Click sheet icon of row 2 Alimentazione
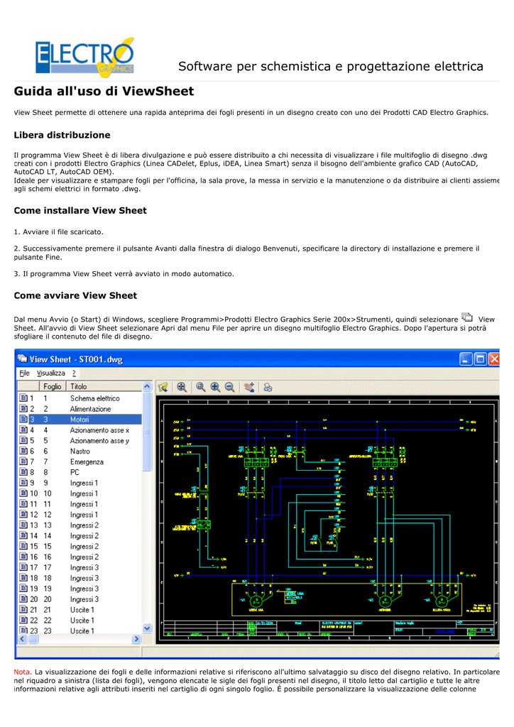Image resolution: width=514 pixels, height=727 pixels. (x=23, y=408)
